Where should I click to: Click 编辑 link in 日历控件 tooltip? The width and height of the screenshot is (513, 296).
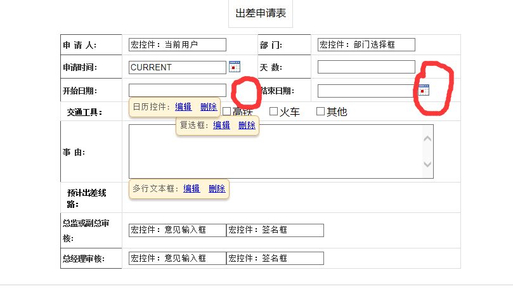click(x=183, y=107)
